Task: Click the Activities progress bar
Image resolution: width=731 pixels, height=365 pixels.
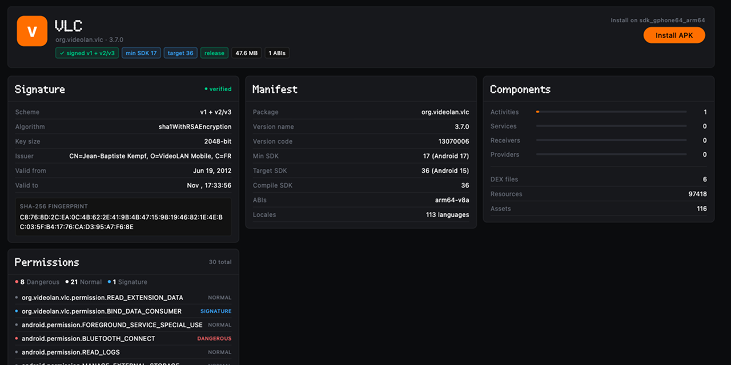Action: click(x=611, y=112)
